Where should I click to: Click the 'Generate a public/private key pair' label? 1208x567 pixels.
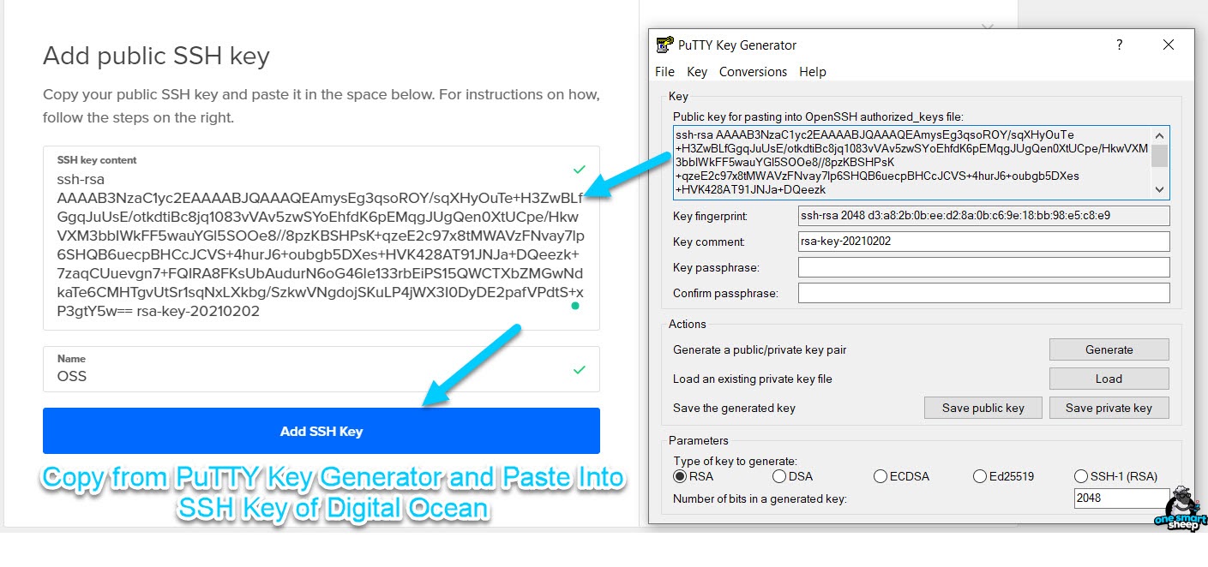(760, 349)
